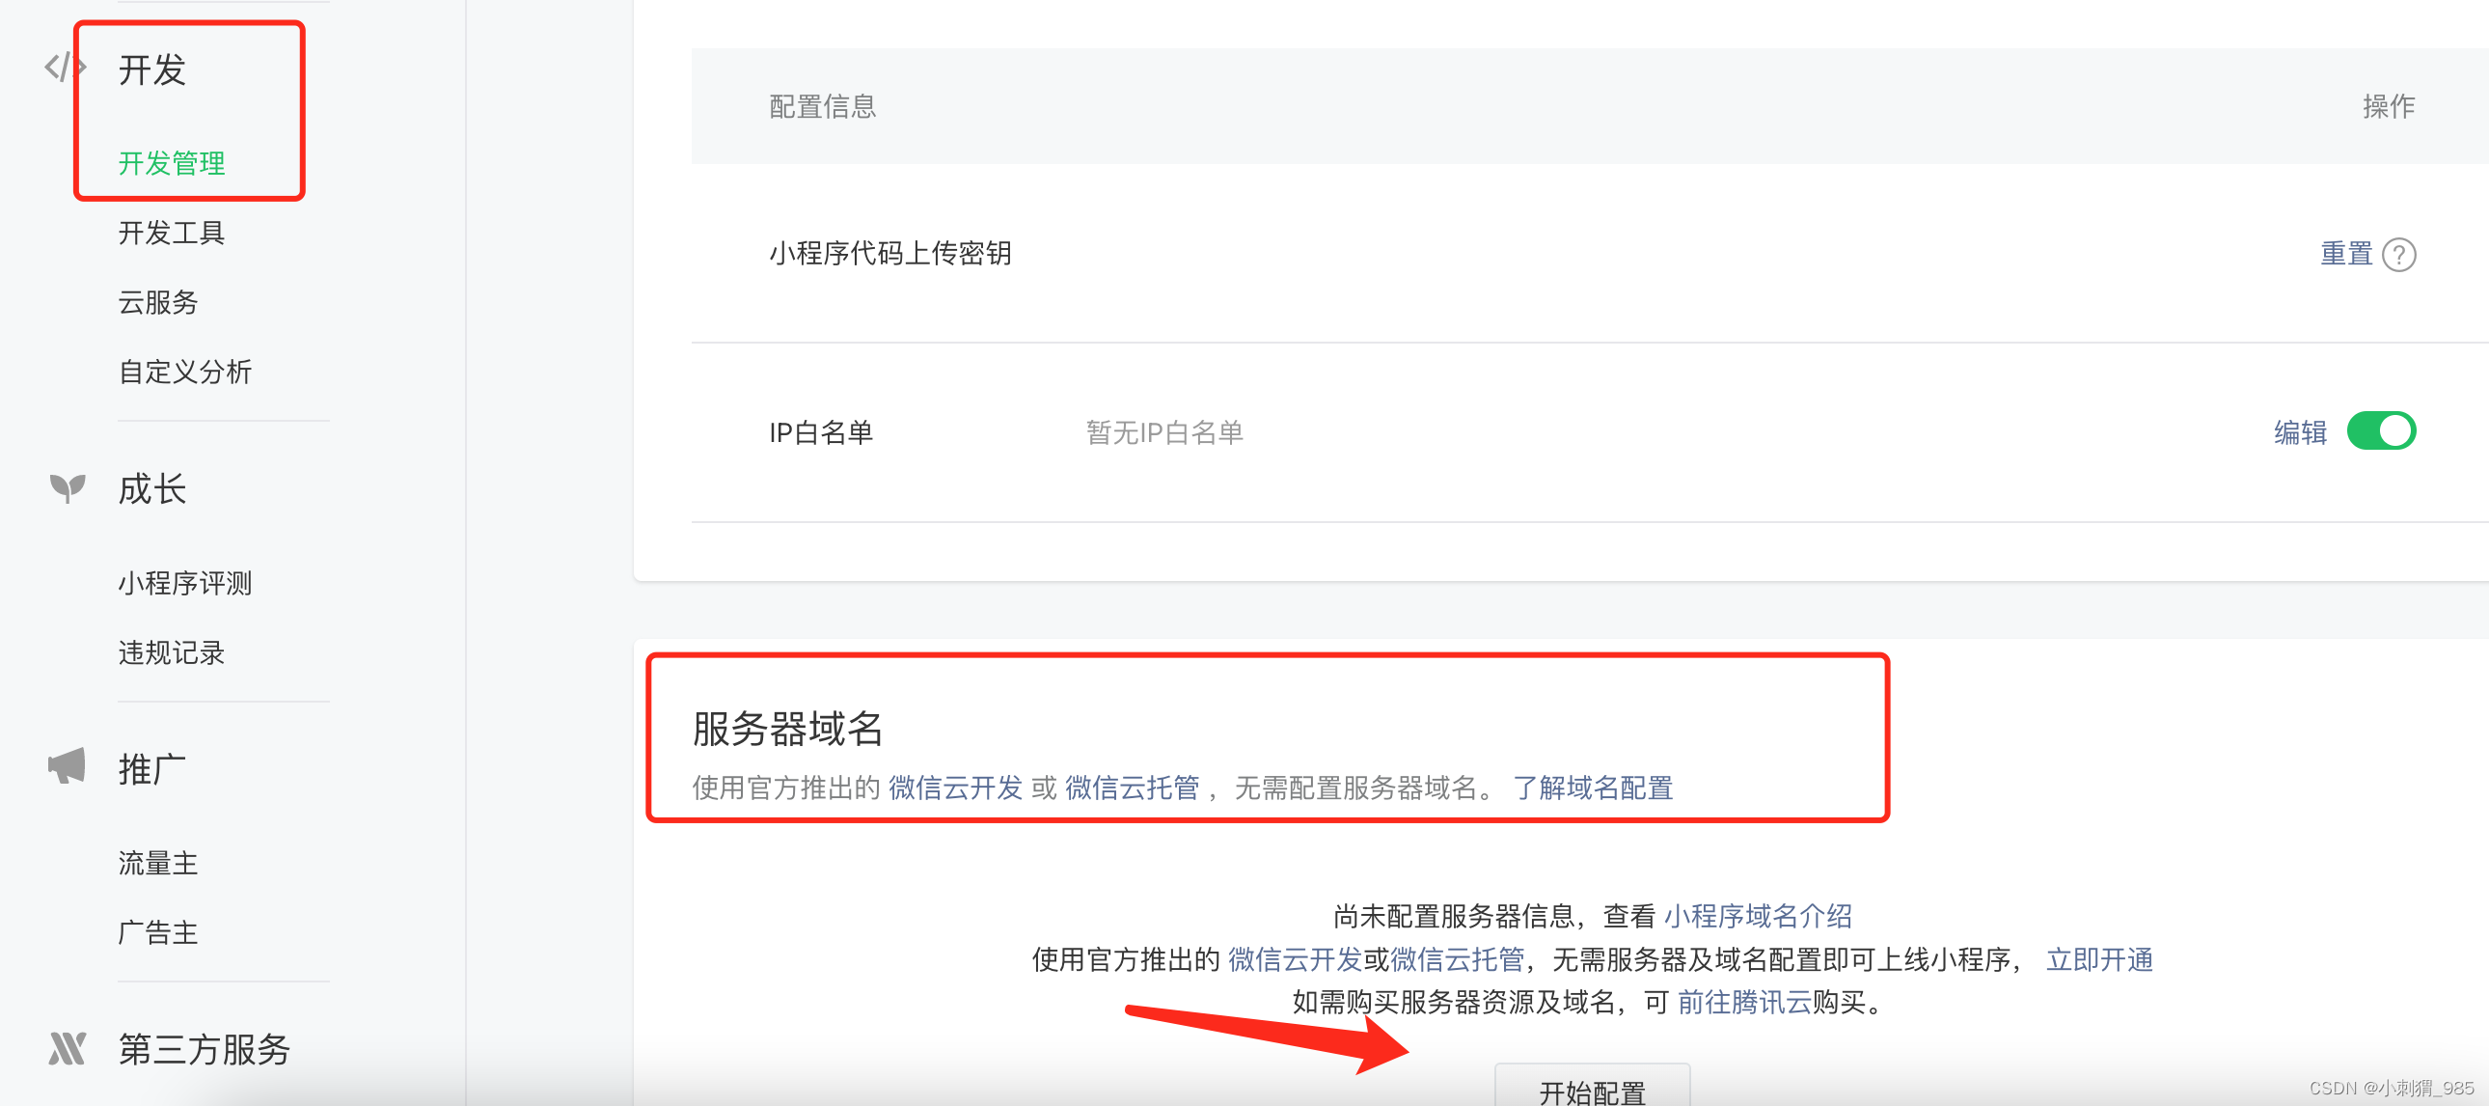Click the 立即开通 link
Image resolution: width=2489 pixels, height=1106 pixels.
(2099, 959)
